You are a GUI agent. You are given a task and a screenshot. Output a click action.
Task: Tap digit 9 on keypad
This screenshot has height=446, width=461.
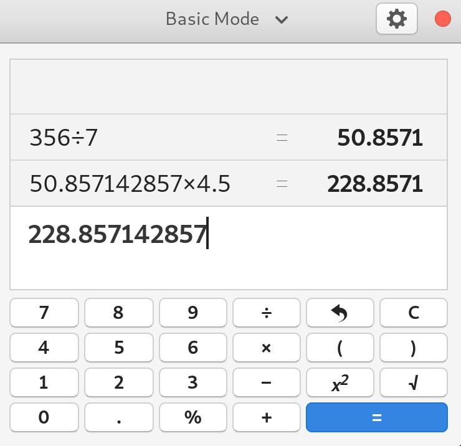pyautogui.click(x=193, y=313)
